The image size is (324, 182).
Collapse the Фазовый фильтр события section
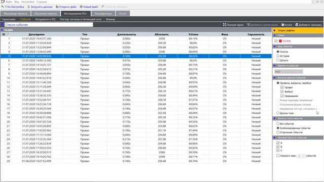point(274,138)
